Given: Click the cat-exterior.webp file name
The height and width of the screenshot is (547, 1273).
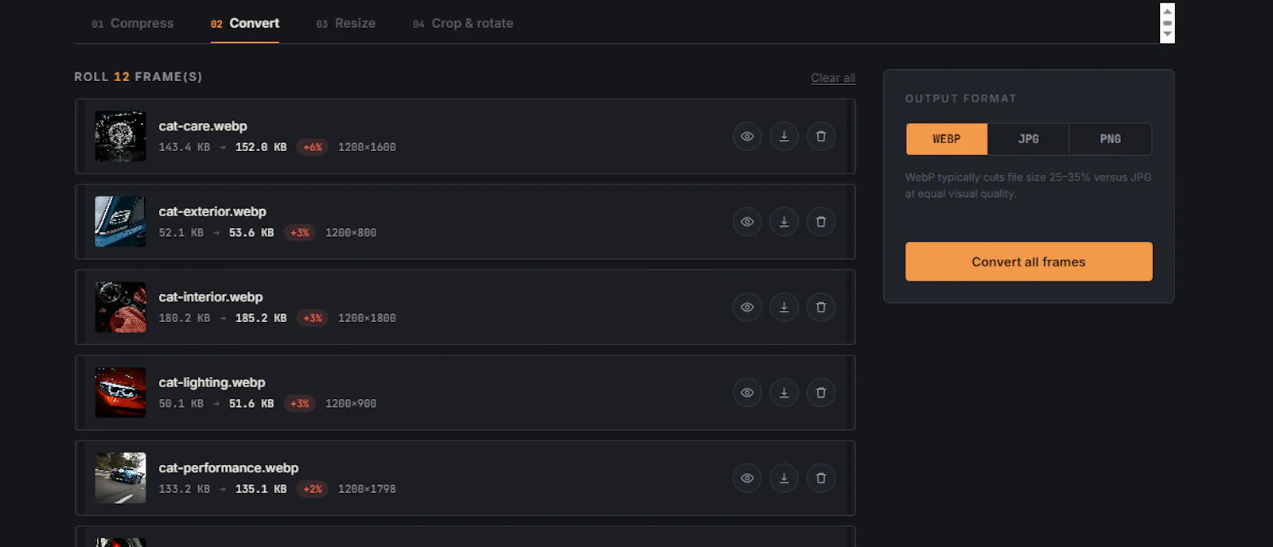Looking at the screenshot, I should coord(212,211).
